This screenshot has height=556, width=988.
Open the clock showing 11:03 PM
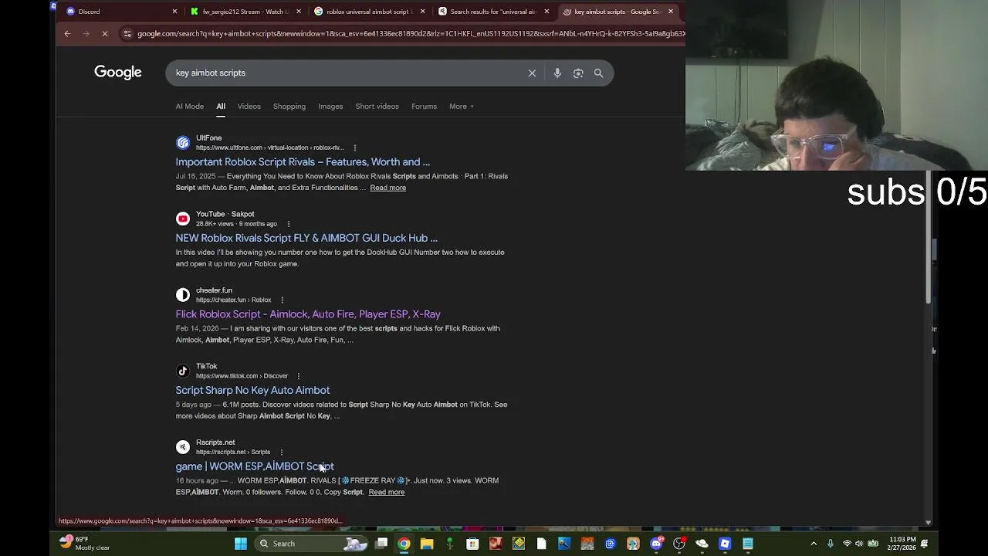(x=902, y=544)
